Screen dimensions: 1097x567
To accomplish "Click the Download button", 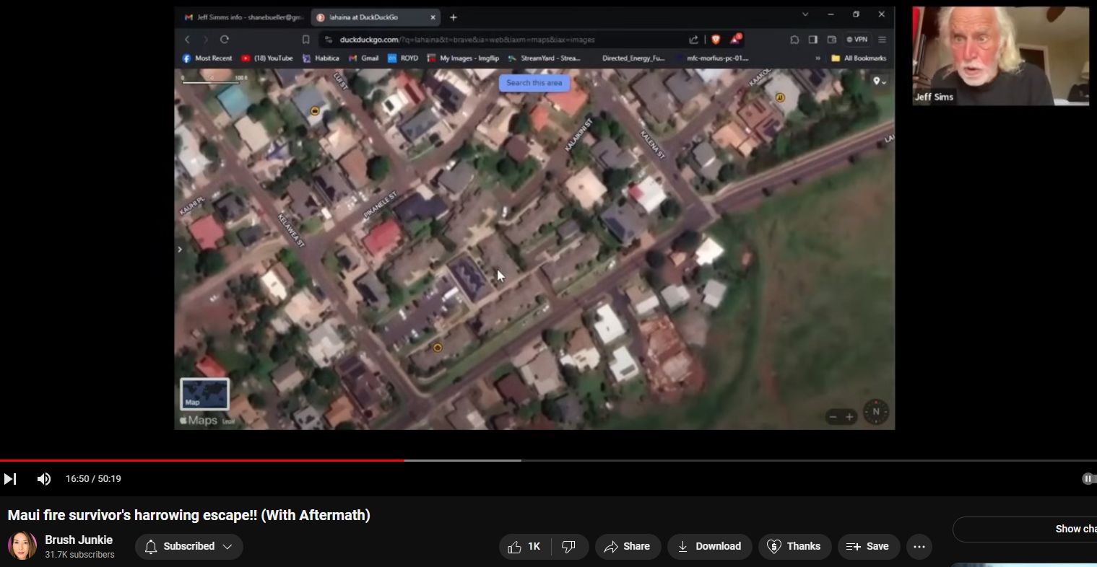I will click(709, 547).
